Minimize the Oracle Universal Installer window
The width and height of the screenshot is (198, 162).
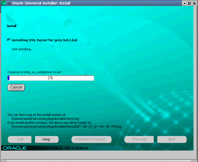pyautogui.click(x=184, y=3)
